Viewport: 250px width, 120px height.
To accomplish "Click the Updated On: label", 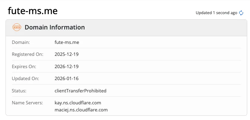I will click(x=25, y=79).
